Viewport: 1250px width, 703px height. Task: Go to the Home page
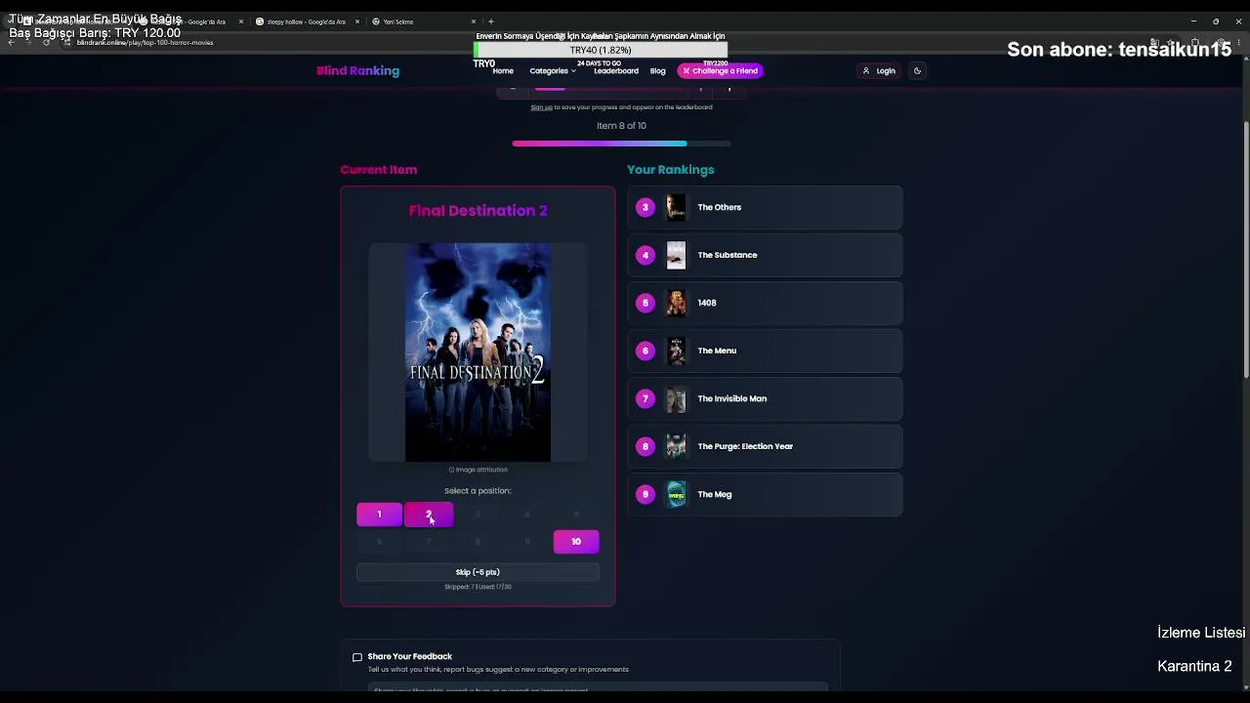tap(503, 71)
